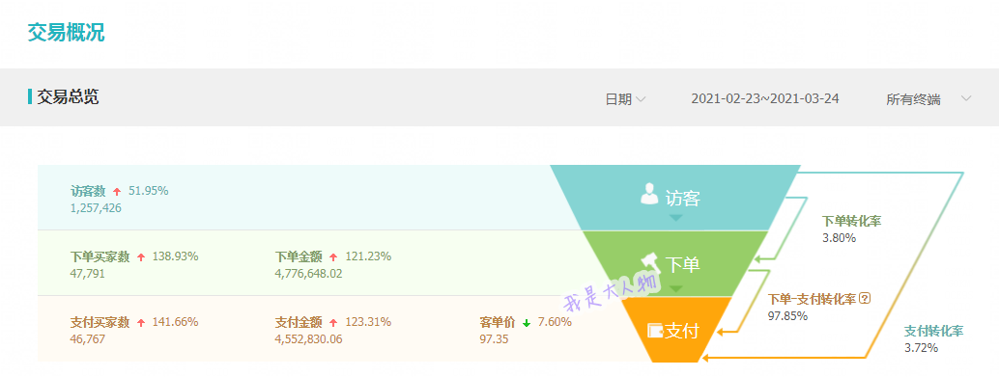Click the 下单转化率 label
The width and height of the screenshot is (999, 377).
click(851, 221)
